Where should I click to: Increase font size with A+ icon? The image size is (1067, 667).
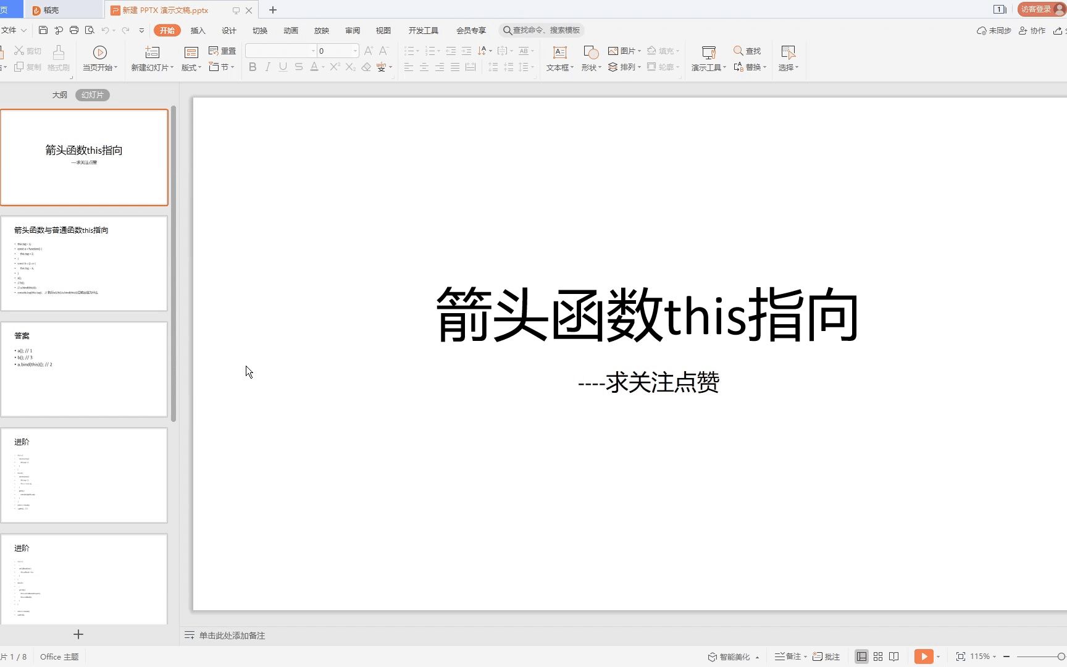[368, 51]
